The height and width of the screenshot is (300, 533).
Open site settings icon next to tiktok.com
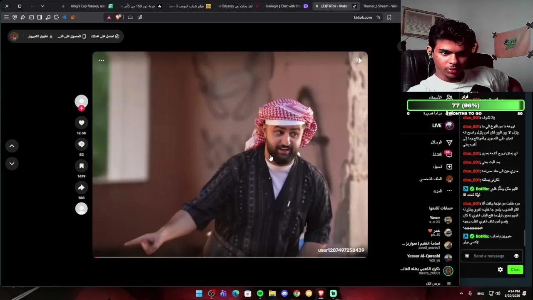379,17
